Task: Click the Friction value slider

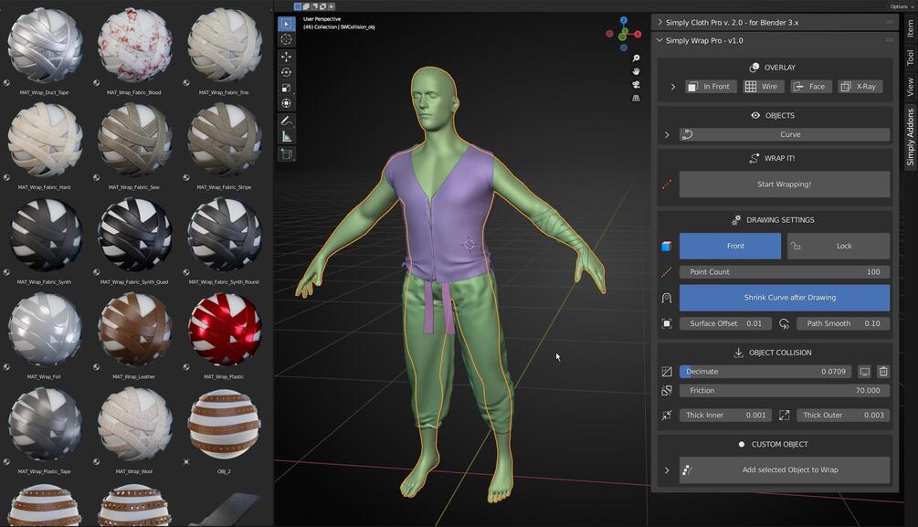Action: click(785, 391)
